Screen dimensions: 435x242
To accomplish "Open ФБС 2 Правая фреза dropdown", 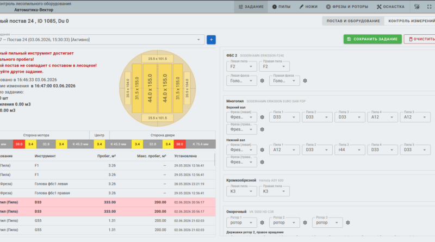I will [284, 81].
